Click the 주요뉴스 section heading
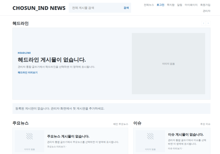 pos(21,123)
